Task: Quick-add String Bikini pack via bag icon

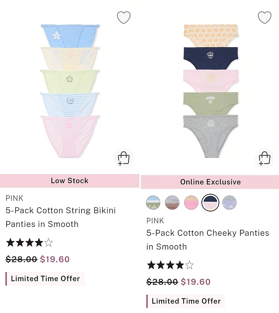Action: 124,158
